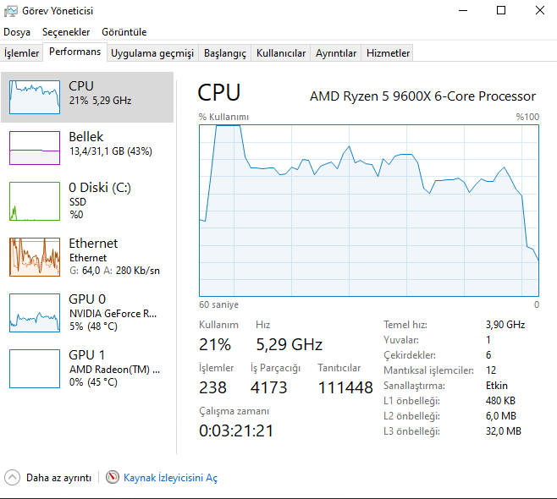Open the Hizmetler tab
Screen dimensions: 557x499
click(x=388, y=53)
